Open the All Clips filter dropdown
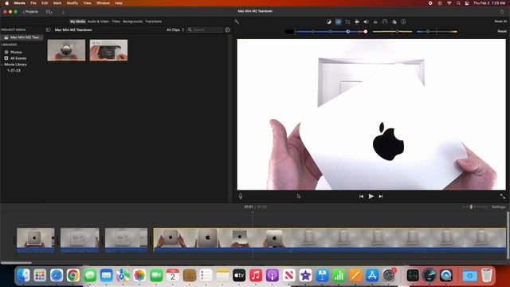The image size is (510, 287). click(x=175, y=30)
